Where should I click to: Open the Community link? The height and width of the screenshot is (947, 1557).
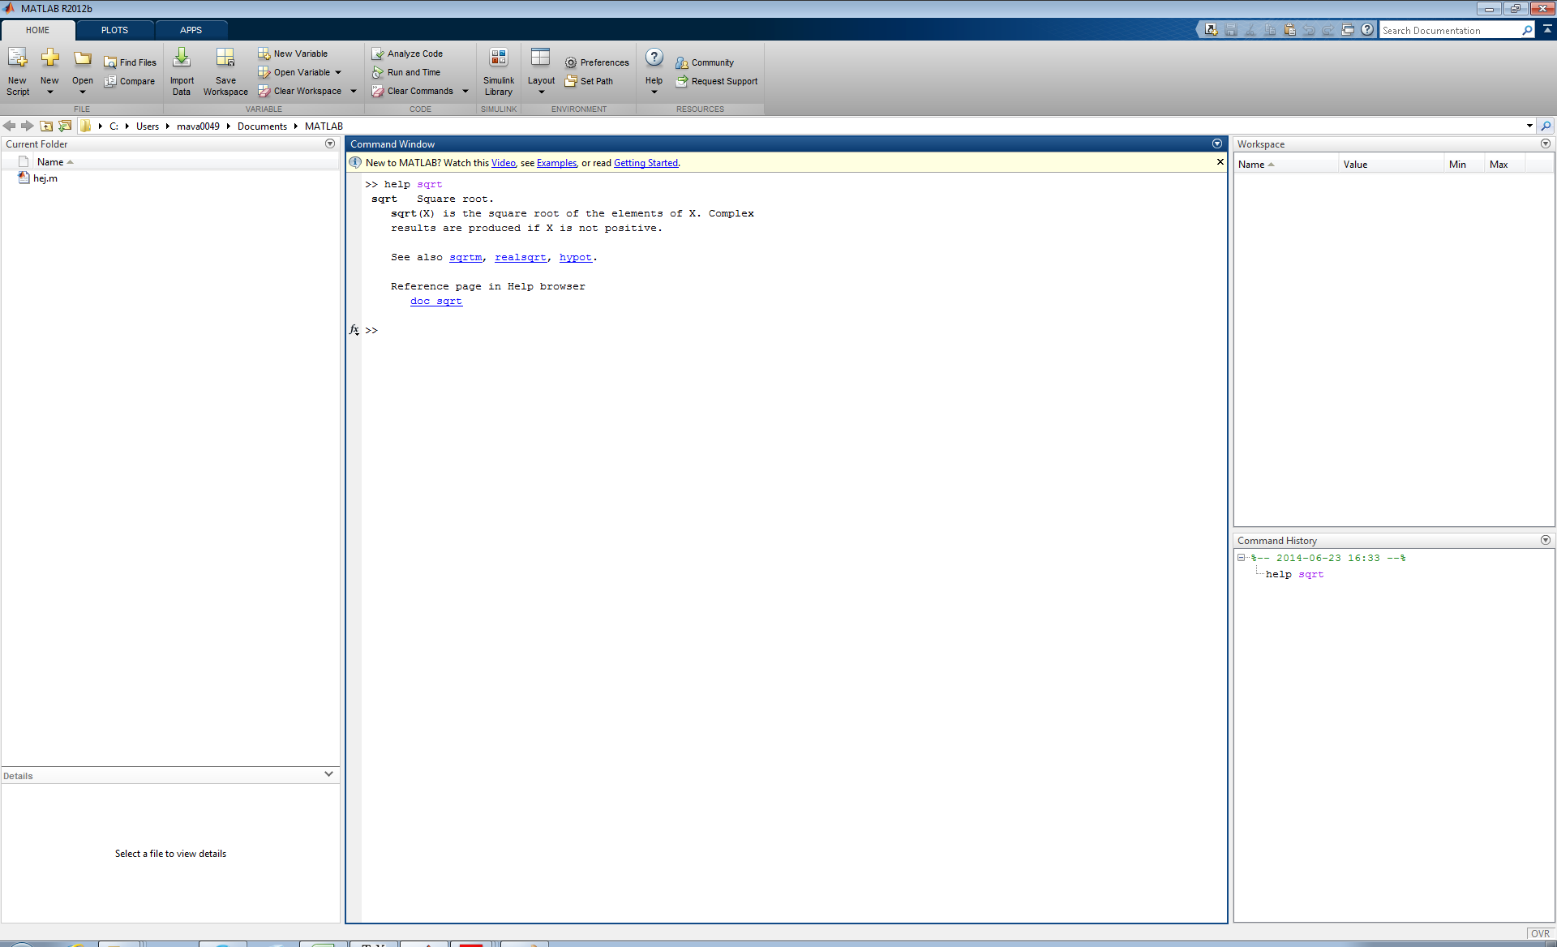pos(705,62)
